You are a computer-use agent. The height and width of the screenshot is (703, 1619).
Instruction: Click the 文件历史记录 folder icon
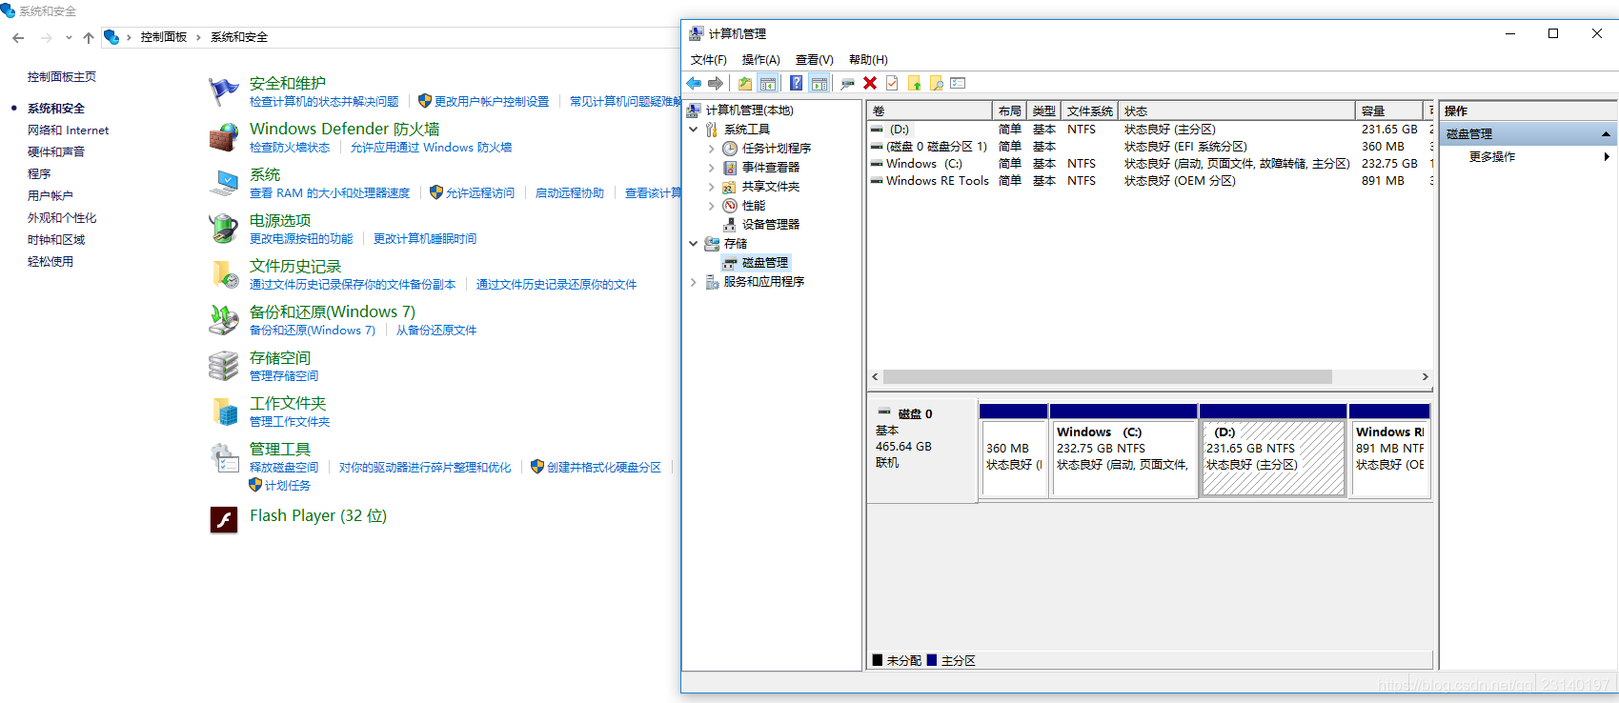point(224,274)
